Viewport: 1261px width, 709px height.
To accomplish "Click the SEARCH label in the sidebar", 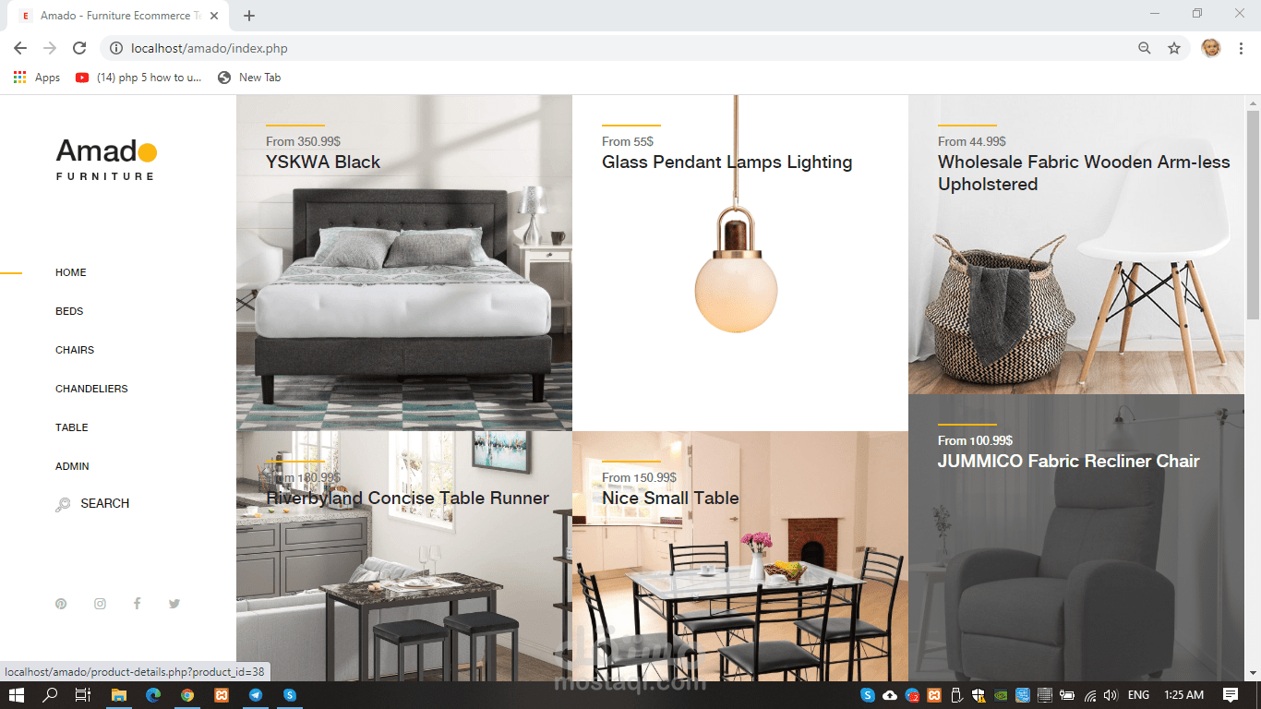I will (105, 504).
